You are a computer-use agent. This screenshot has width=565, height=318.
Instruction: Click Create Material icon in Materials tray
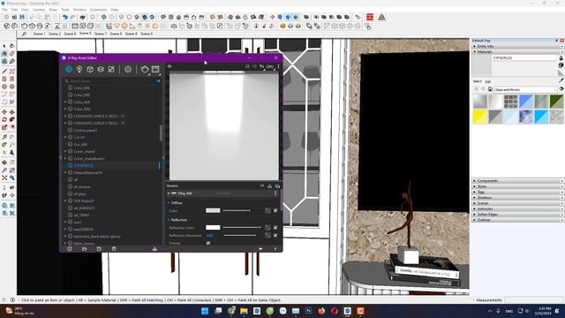561,65
